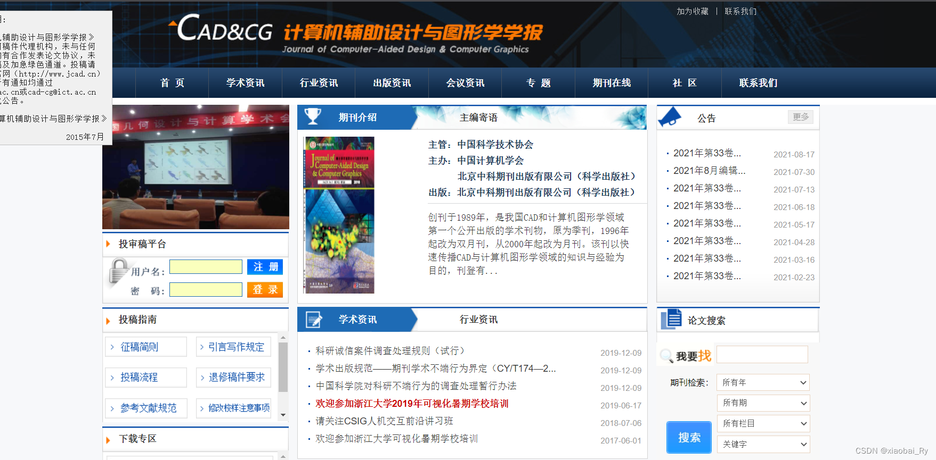Open 欢迎参加浙江大学可视化暑期学校培训 dated 2017-06-01
This screenshot has height=460, width=936.
396,439
